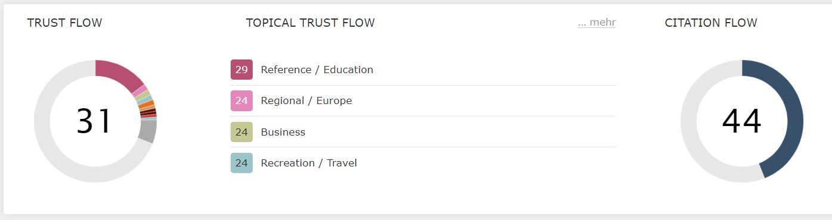832x220 pixels.
Task: Click the pink Regional / Europe badge 24
Action: pos(241,100)
